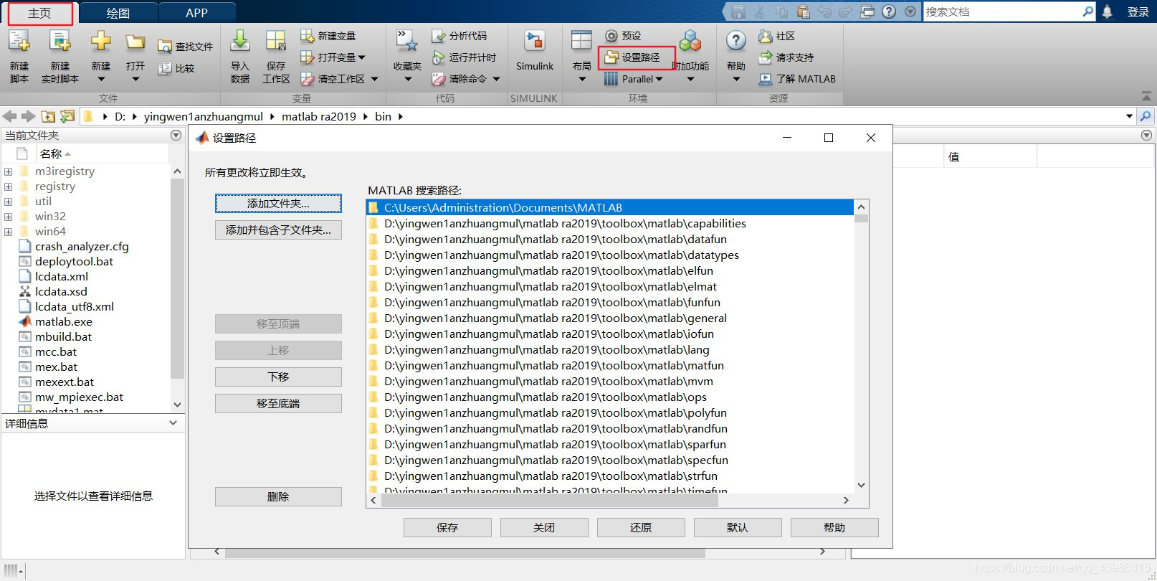This screenshot has width=1157, height=581.
Task: Open the Current Folder panel actions menu
Action: pyautogui.click(x=176, y=135)
